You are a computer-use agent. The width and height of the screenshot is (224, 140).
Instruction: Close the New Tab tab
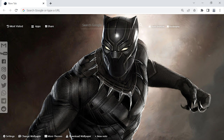pyautogui.click(x=43, y=3)
